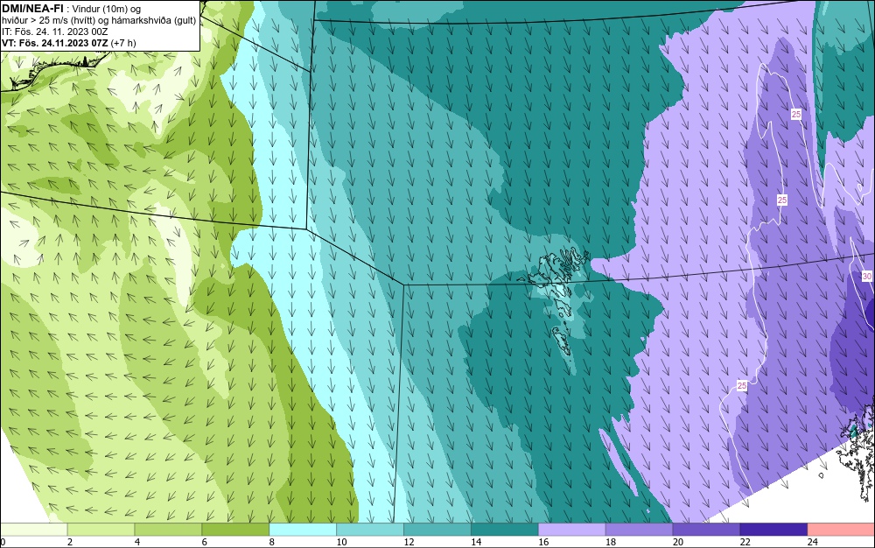
Task: Click the 20–22 m/s deep purple legend swatch
Action: (706, 529)
